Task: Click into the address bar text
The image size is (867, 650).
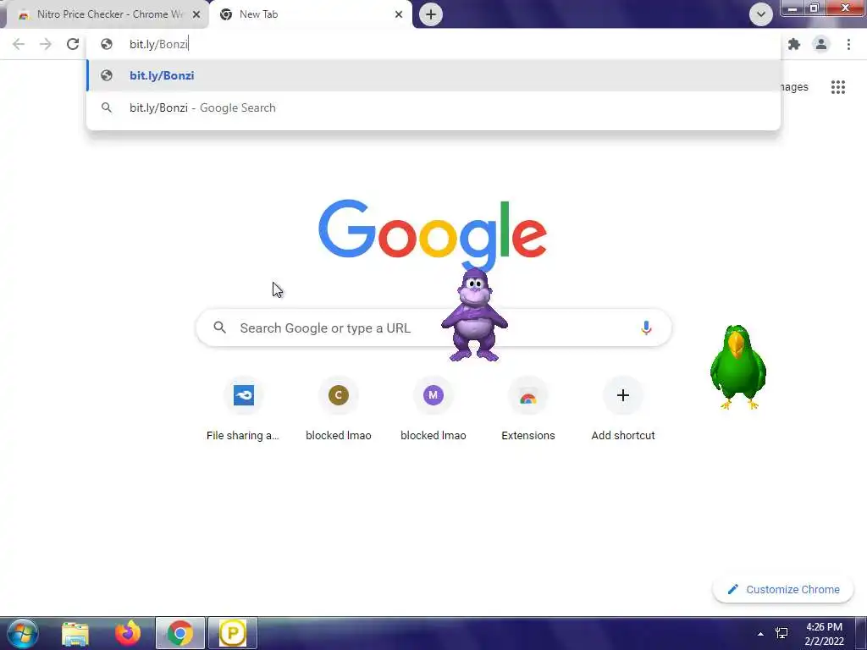Action: pyautogui.click(x=158, y=44)
